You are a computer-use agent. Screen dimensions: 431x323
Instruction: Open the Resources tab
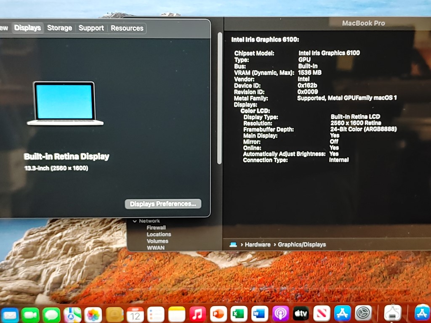127,28
